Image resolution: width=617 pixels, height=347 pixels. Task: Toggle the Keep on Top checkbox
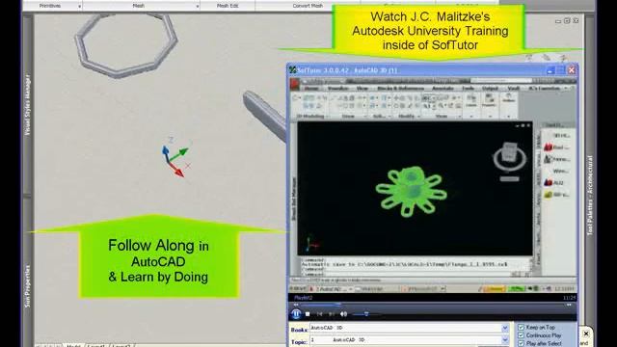pyautogui.click(x=521, y=328)
